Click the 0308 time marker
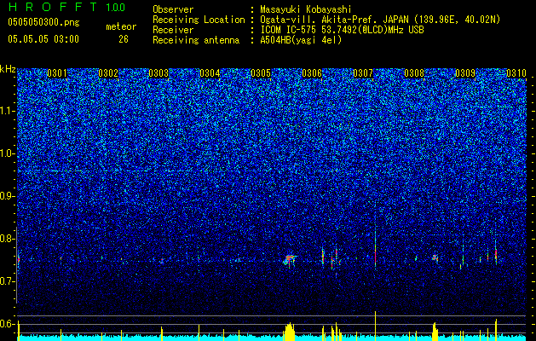This screenshot has height=341, width=536. (x=414, y=73)
